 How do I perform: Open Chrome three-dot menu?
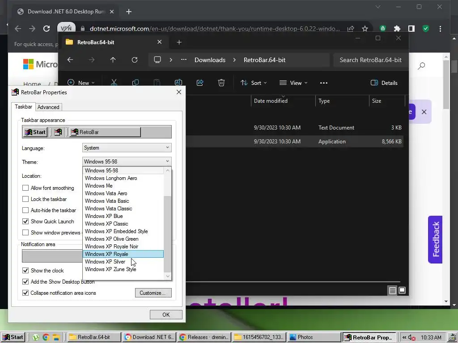pos(440,29)
